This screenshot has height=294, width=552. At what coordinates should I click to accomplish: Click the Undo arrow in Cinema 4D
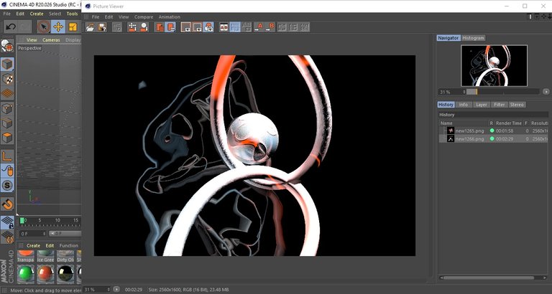11,27
